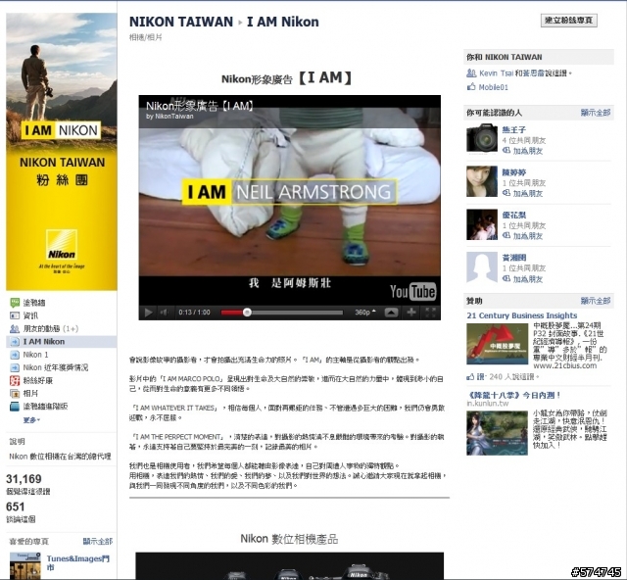Open the wall tab speech bubble icon
The width and height of the screenshot is (627, 580).
15,303
